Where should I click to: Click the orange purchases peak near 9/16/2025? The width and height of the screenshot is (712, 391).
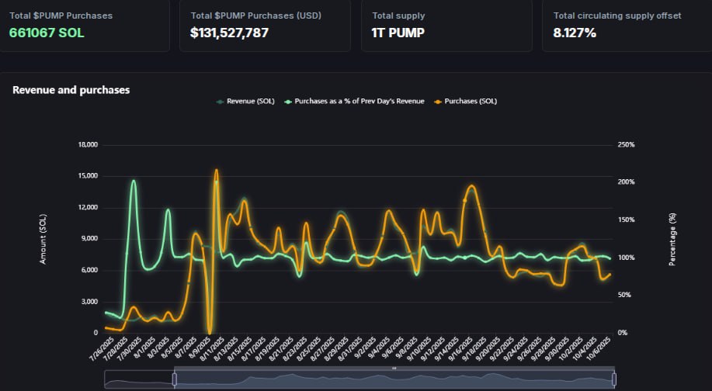(471, 186)
